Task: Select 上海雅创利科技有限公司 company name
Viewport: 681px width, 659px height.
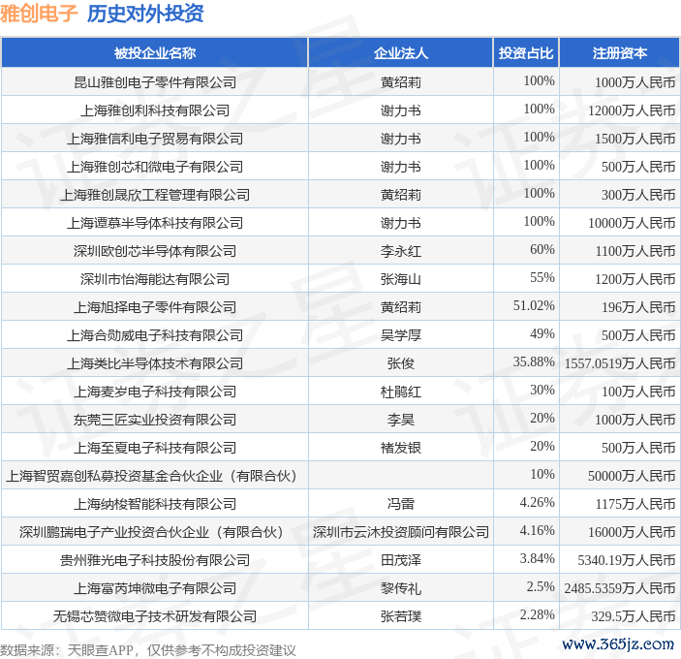Action: tap(155, 110)
